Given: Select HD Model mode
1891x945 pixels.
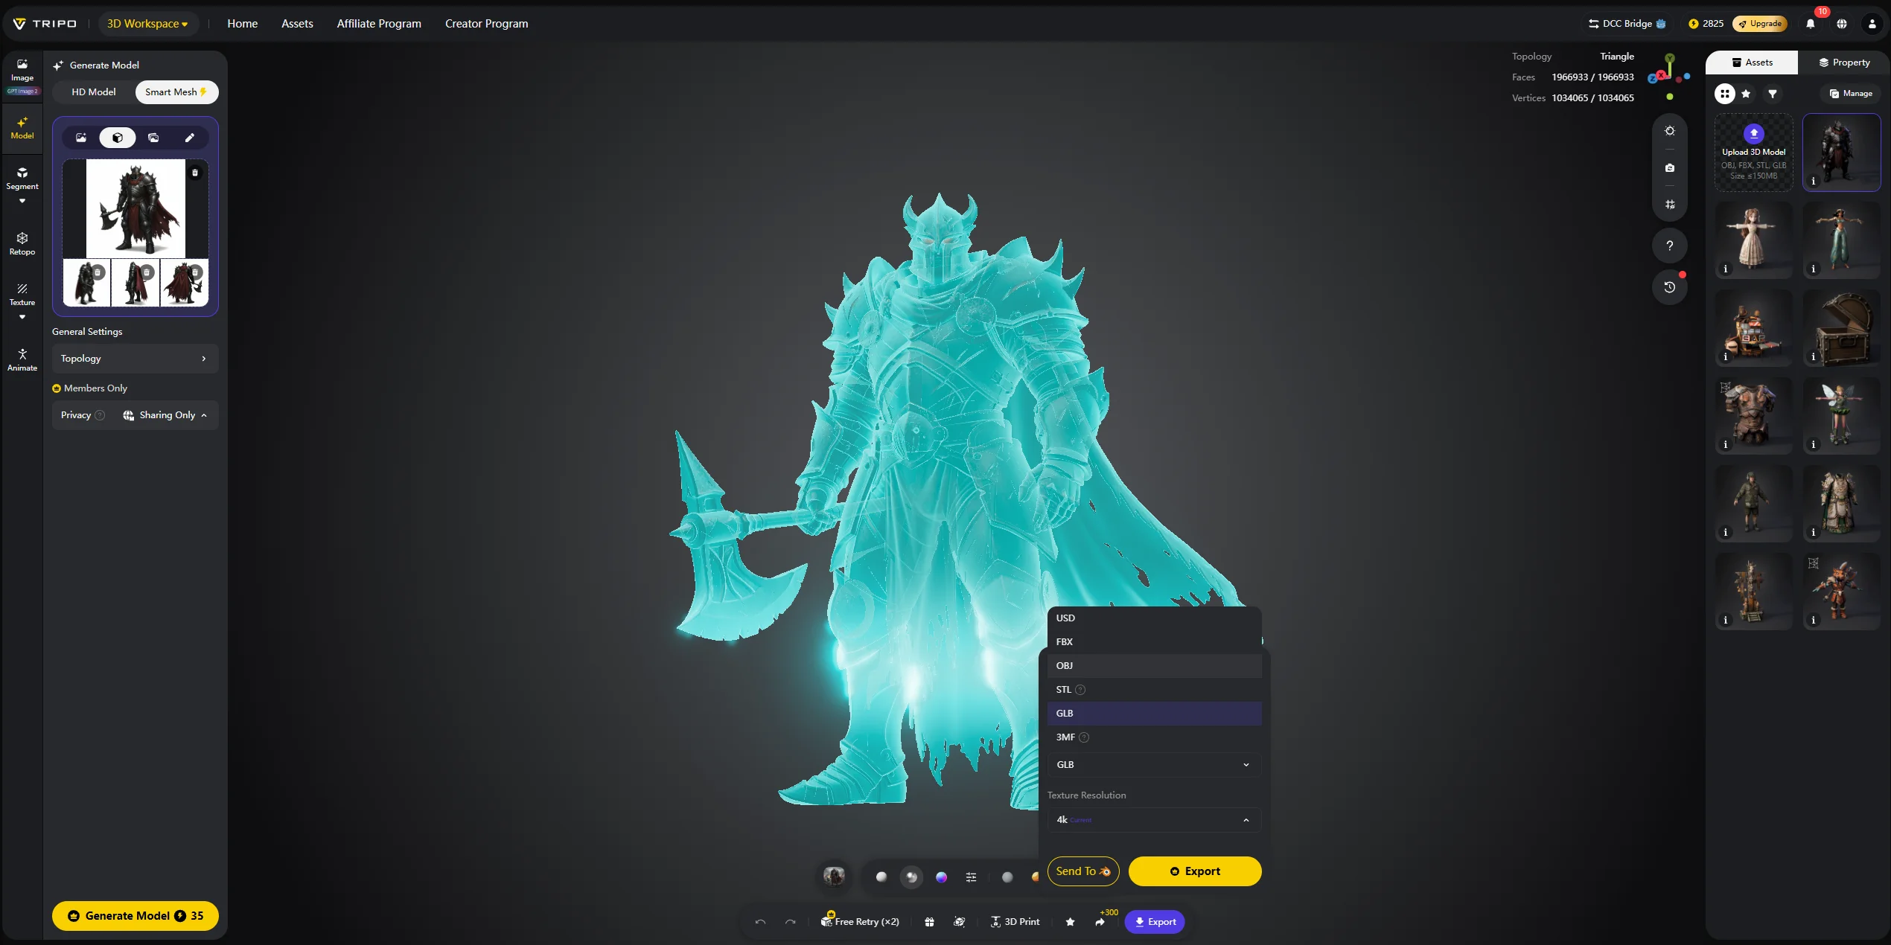Looking at the screenshot, I should point(94,92).
